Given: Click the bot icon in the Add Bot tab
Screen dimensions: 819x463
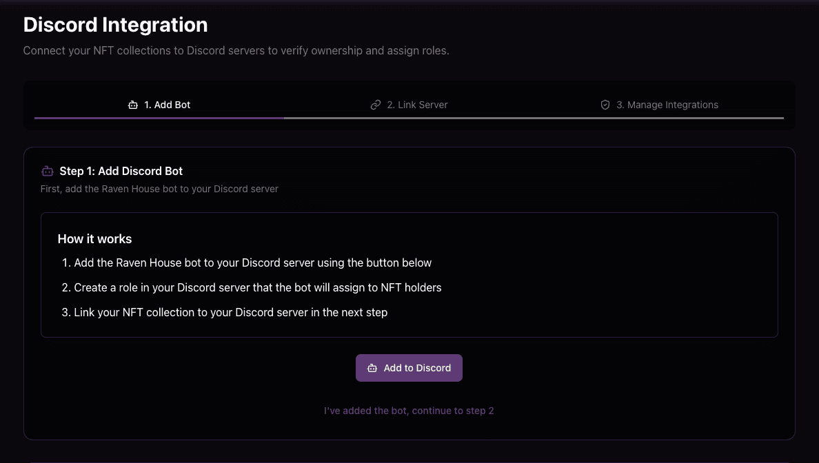Looking at the screenshot, I should tap(133, 105).
